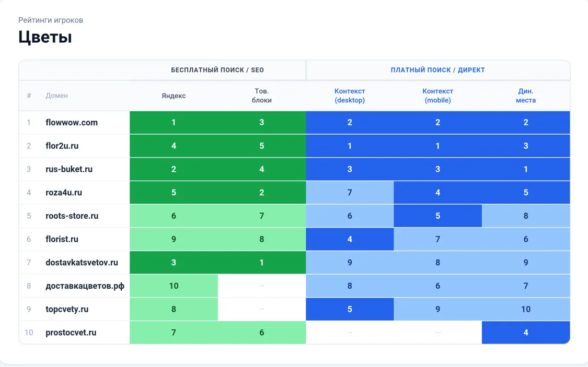This screenshot has width=588, height=367.
Task: Click flowwow.com Тов. блоки rank cell
Action: 262,123
